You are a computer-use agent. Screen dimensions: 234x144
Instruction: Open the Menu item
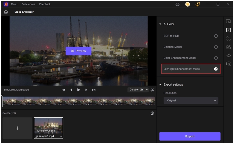pos(14,4)
